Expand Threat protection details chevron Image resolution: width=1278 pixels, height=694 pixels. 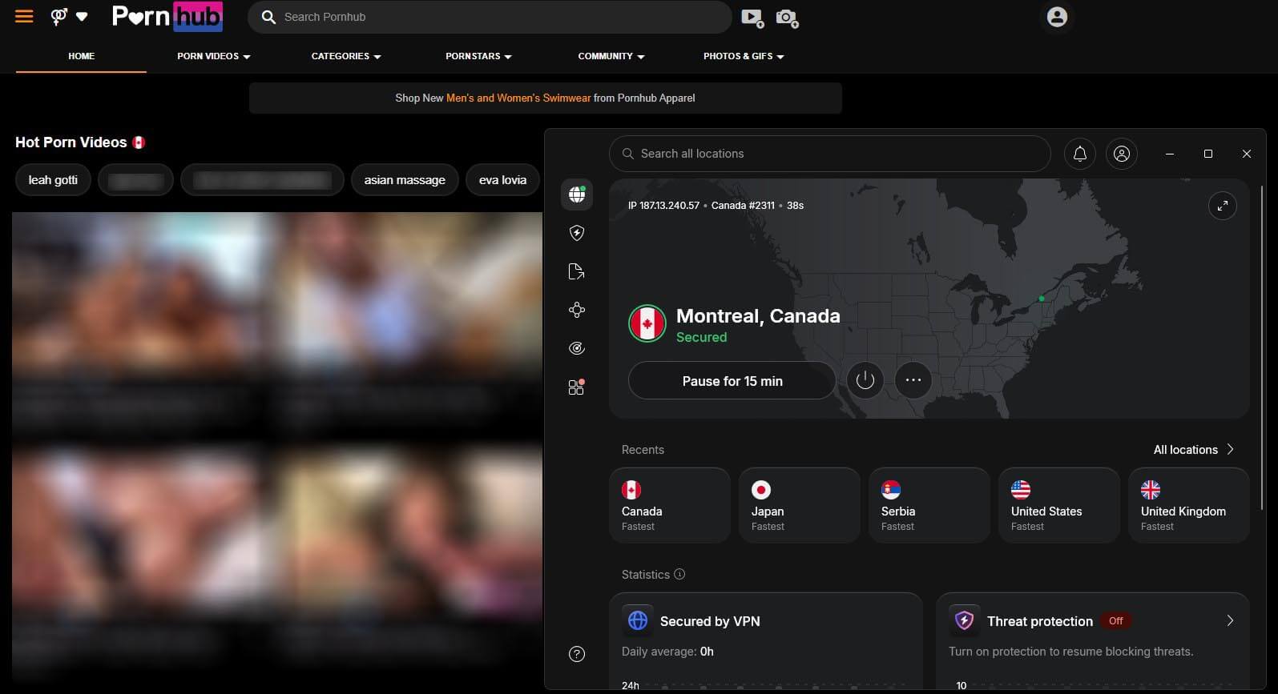1230,620
